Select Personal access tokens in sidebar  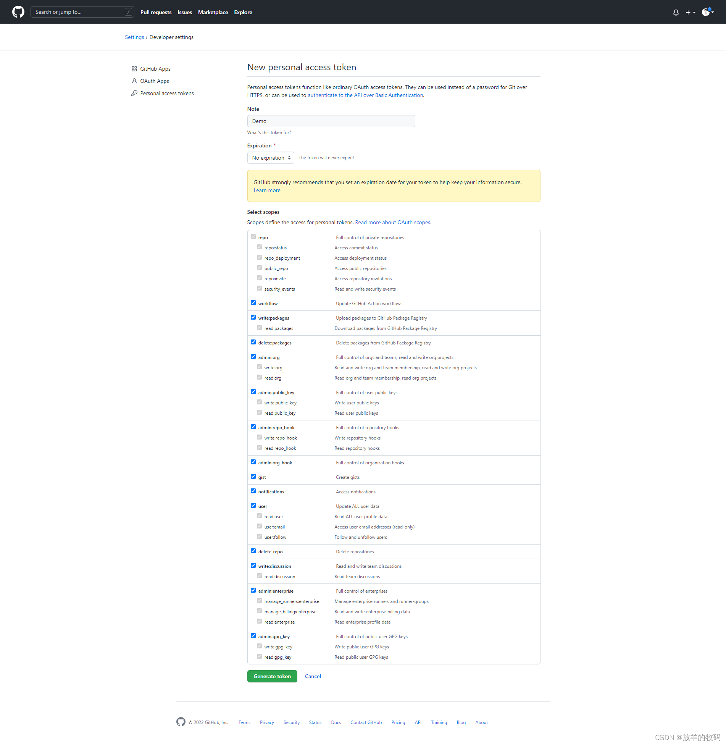click(x=167, y=93)
